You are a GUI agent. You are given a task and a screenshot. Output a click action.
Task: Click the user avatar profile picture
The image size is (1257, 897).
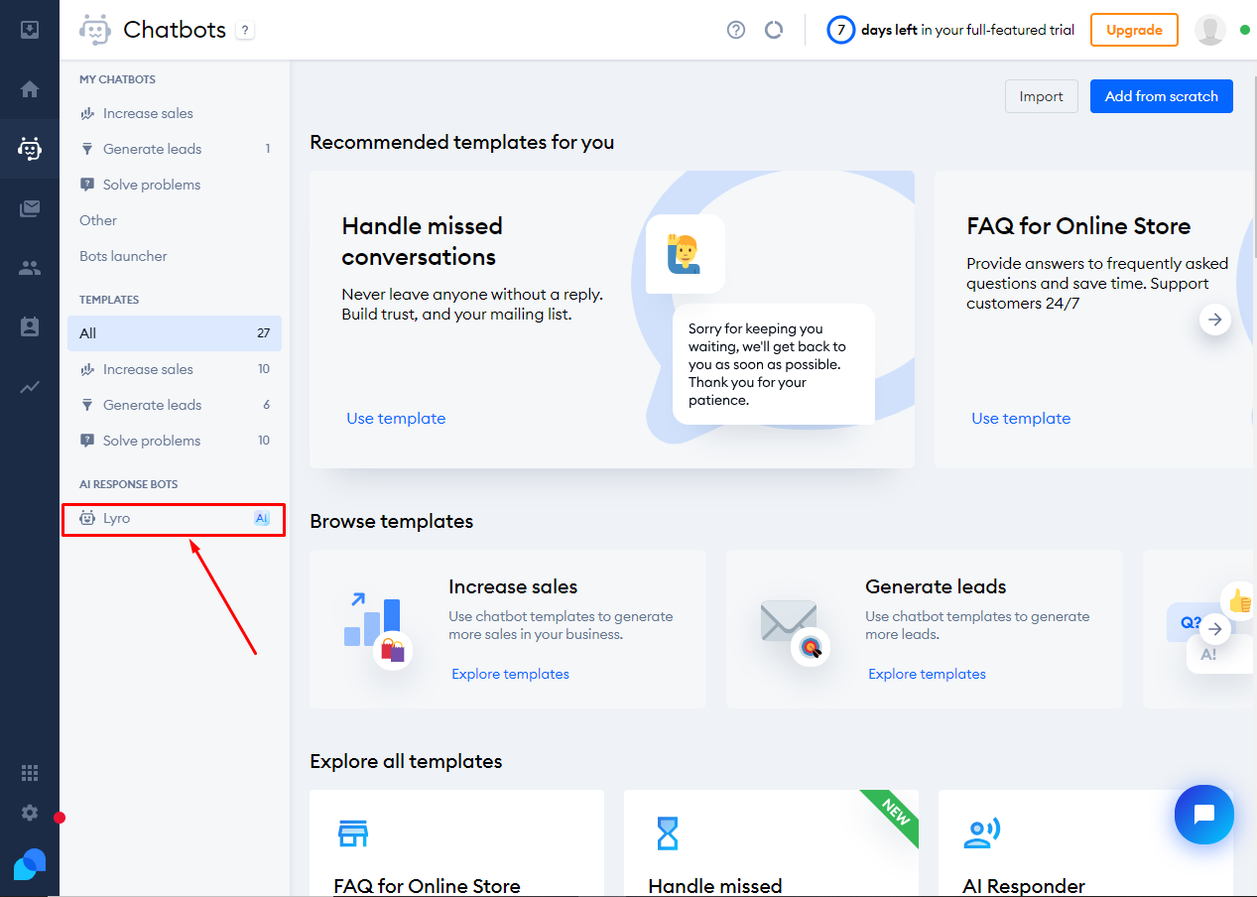(1209, 30)
